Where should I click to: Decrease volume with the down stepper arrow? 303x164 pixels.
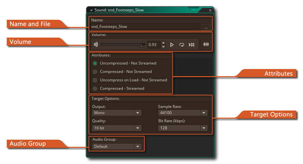(x=164, y=47)
